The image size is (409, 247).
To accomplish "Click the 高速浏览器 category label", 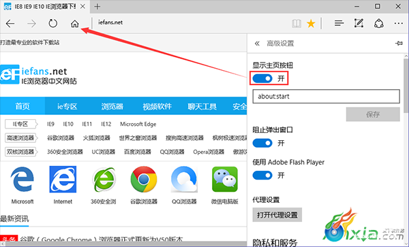I will click(x=21, y=137).
